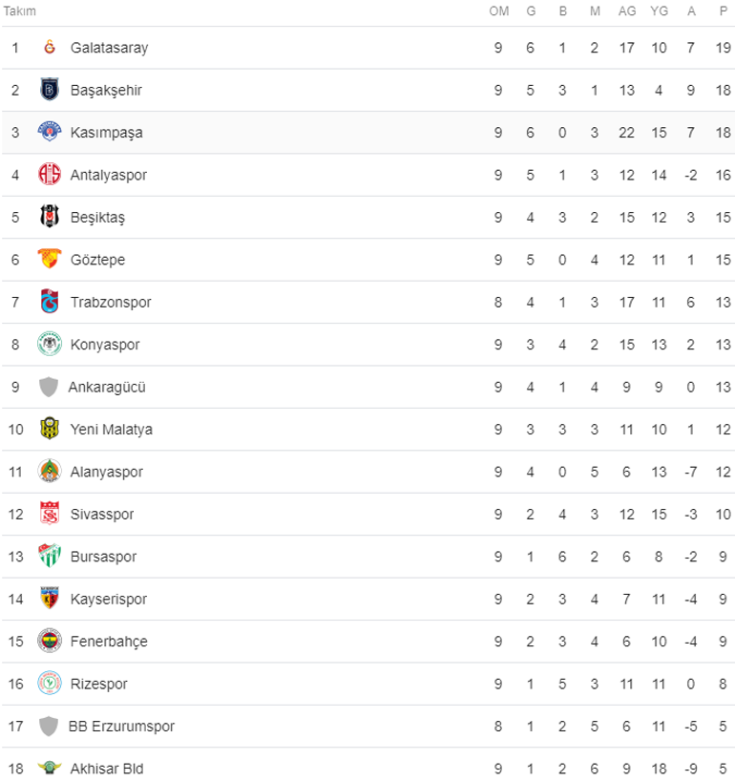Click the Trabzonspor club crest

(49, 302)
